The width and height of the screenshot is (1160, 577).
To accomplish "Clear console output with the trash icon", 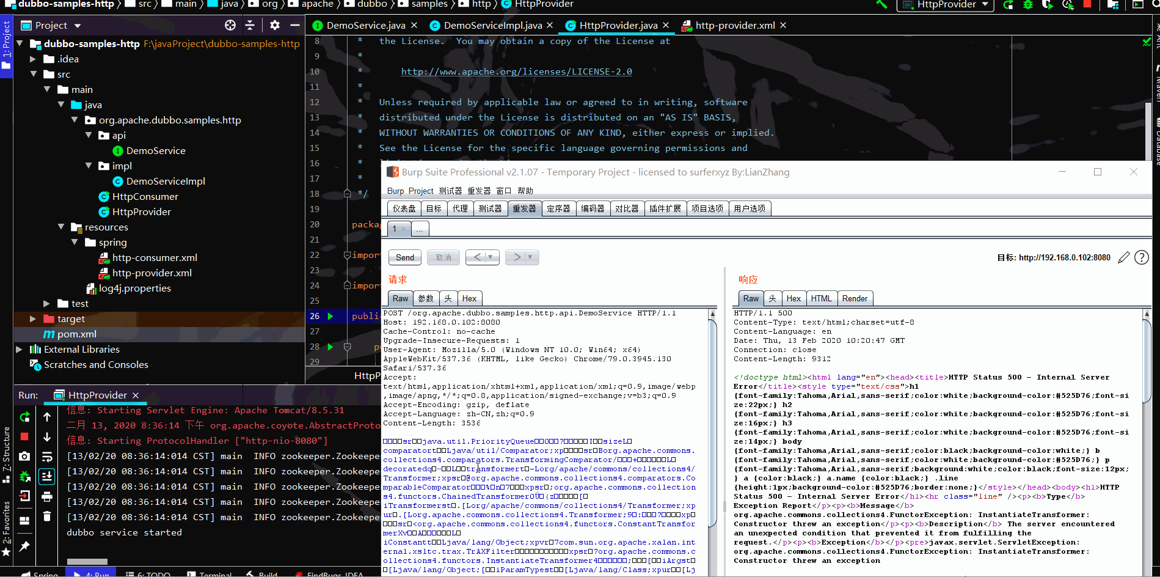I will 47,516.
